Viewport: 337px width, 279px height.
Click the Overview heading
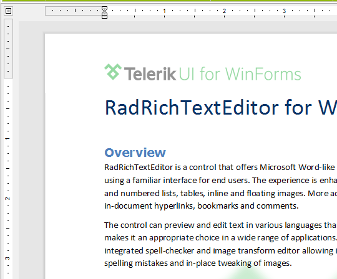[x=135, y=153]
